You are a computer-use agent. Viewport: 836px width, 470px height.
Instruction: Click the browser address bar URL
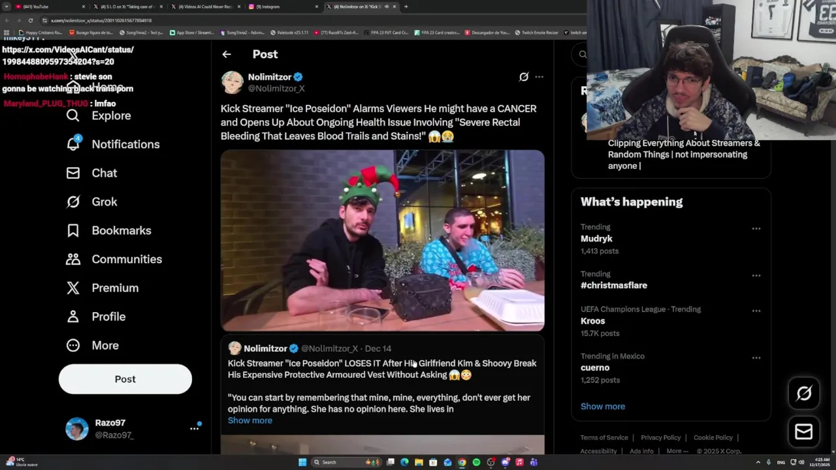(x=101, y=20)
